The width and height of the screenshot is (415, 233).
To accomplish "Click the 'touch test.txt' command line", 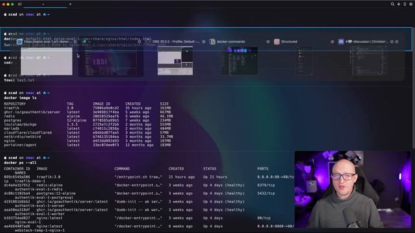I will pos(19,80).
